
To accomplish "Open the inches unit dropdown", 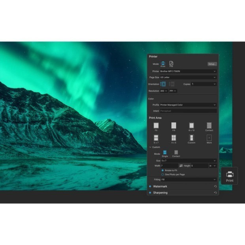I will 213,166.
